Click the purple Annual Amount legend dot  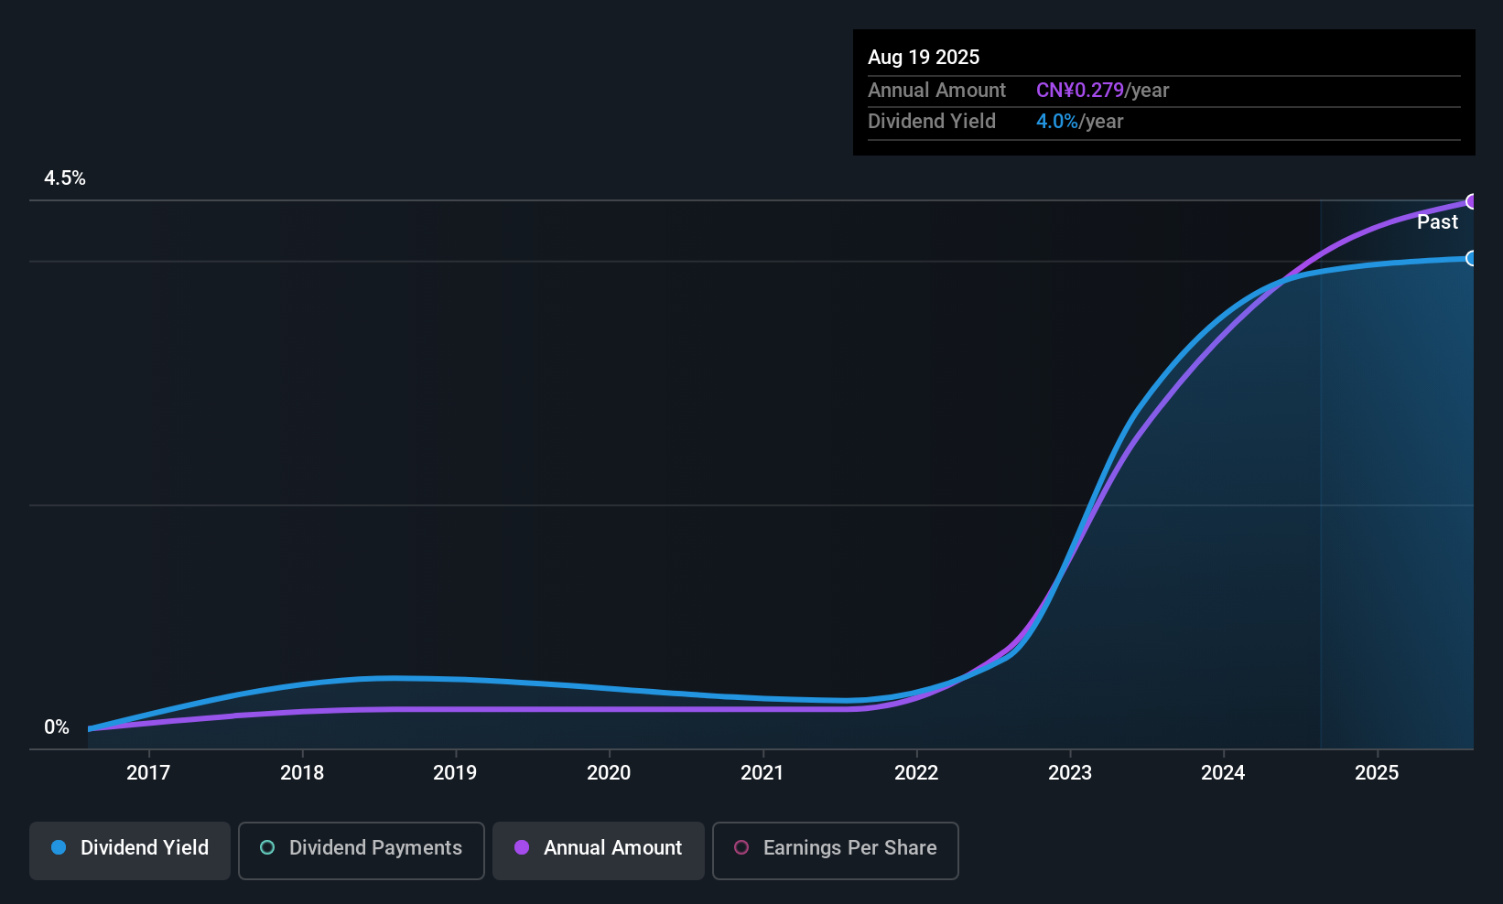(522, 848)
